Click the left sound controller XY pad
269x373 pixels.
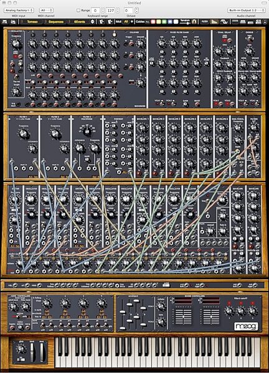tap(184, 316)
